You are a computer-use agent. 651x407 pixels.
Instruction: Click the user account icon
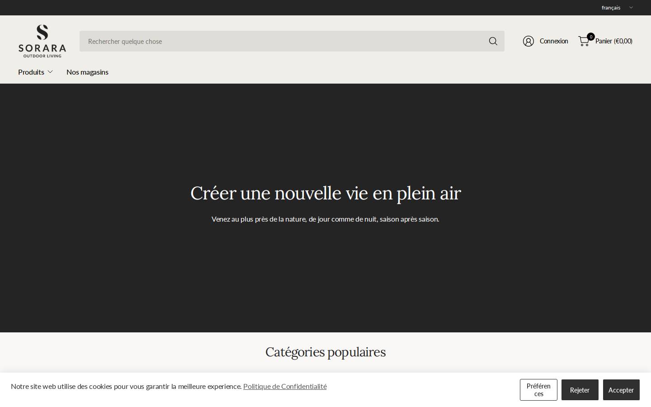pos(528,41)
